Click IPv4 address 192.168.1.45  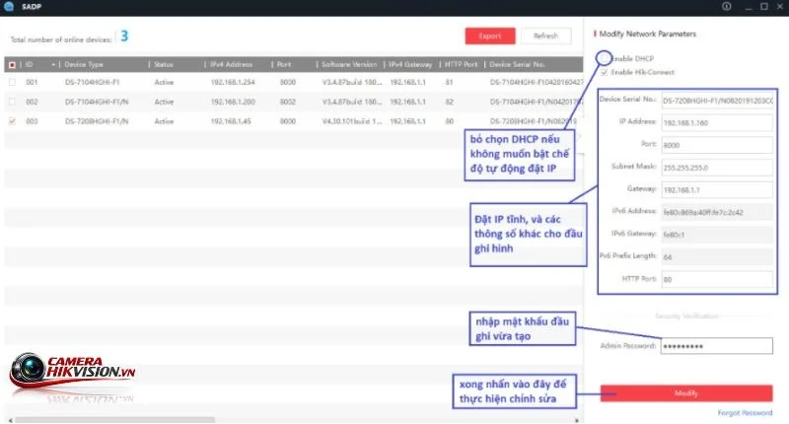click(x=231, y=121)
